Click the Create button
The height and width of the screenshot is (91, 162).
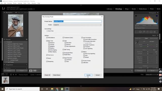pyautogui.click(x=88, y=75)
